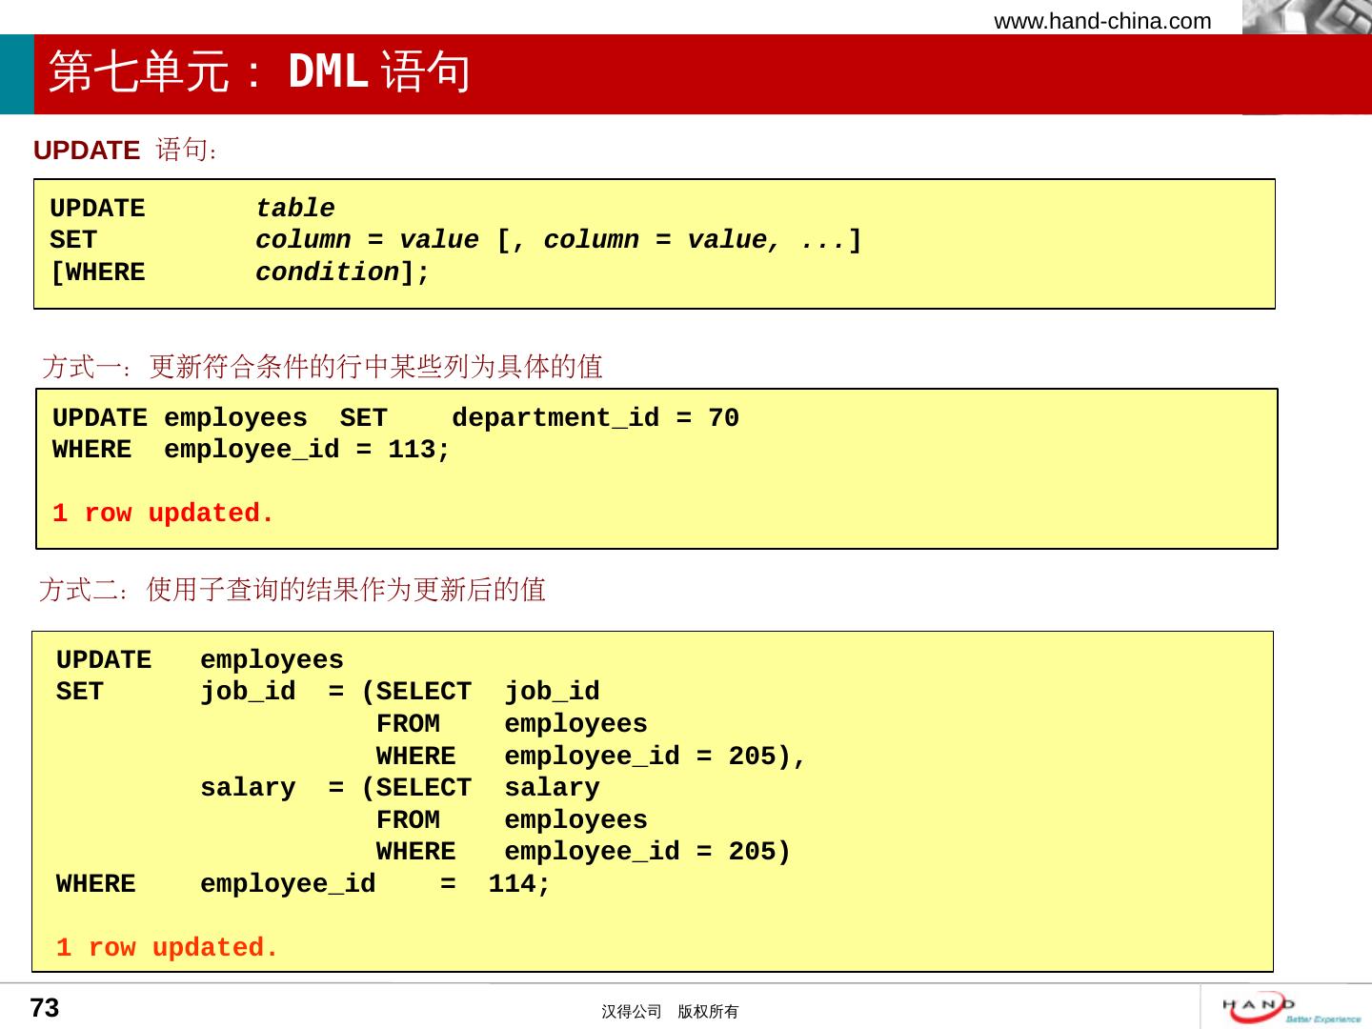This screenshot has width=1372, height=1029.
Task: Select the 'SET column = value' syntax line
Action: (455, 240)
